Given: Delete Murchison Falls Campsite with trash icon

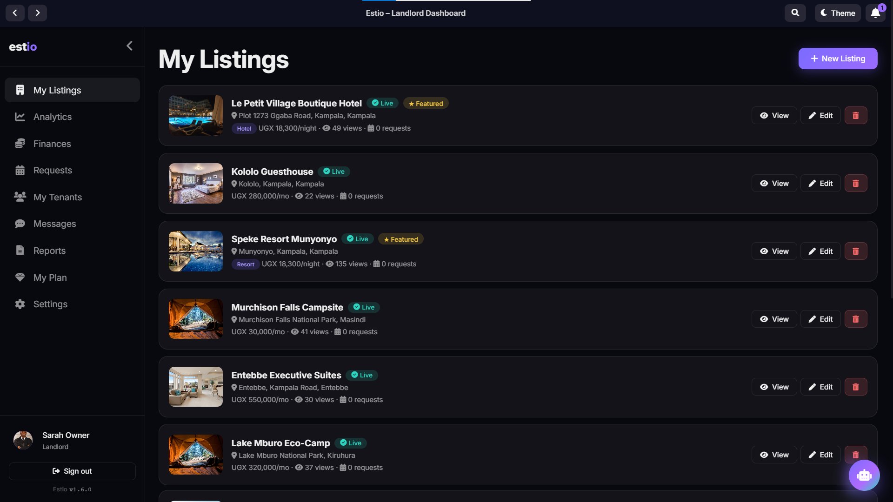Looking at the screenshot, I should (x=855, y=319).
